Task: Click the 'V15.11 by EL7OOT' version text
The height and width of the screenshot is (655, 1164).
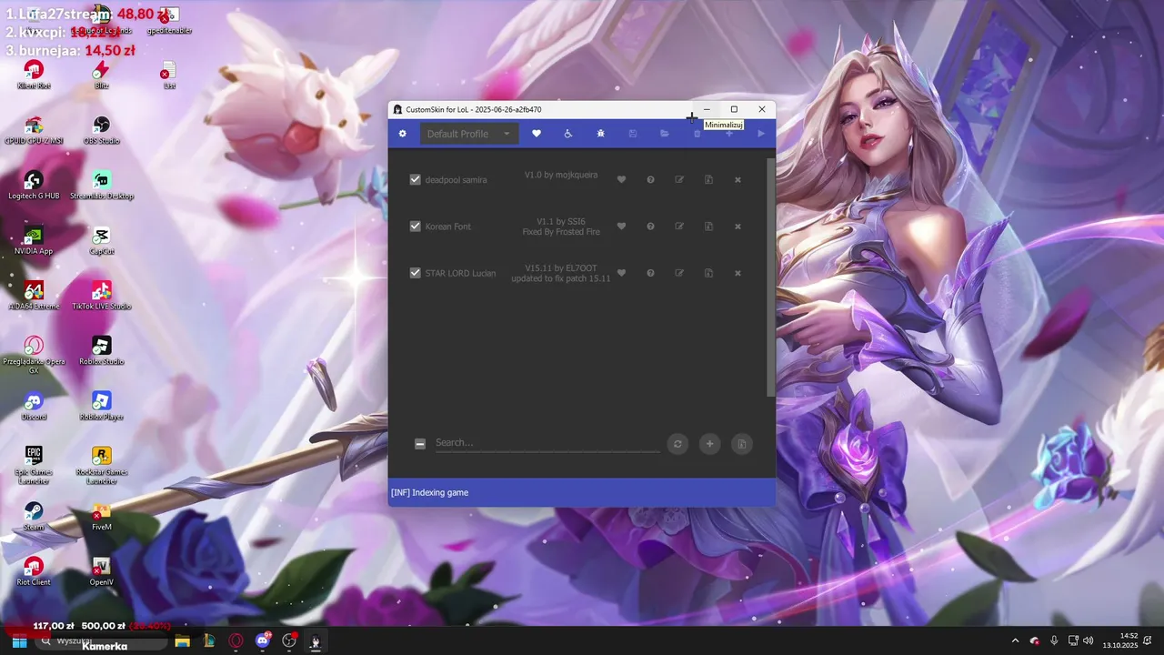Action: (561, 268)
